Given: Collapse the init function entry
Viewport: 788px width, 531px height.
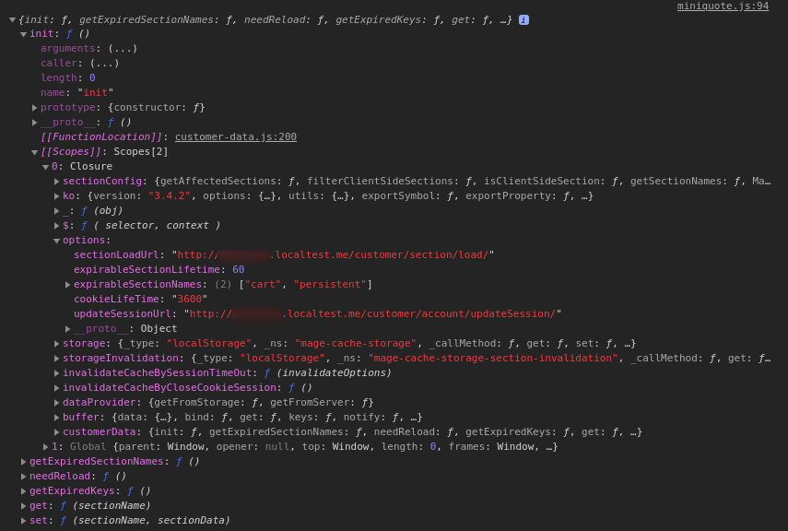Looking at the screenshot, I should [23, 33].
